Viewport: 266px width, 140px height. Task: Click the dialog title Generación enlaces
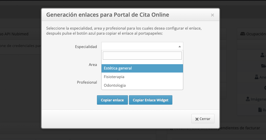[x=108, y=15]
